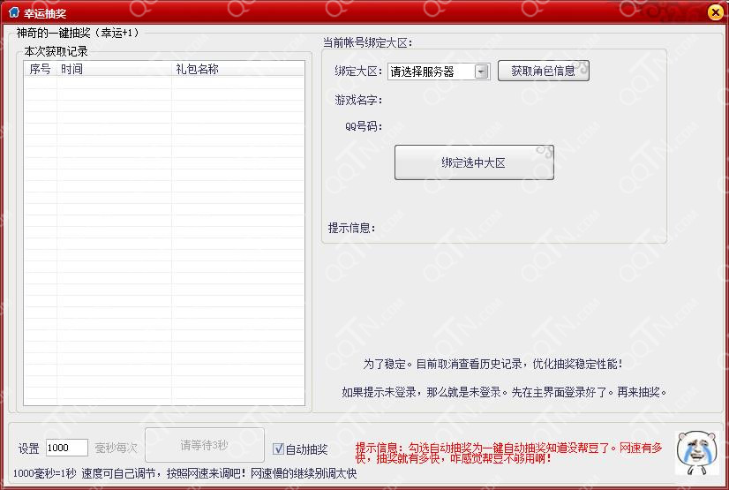
Task: Click the home icon in title bar
Action: 13,12
